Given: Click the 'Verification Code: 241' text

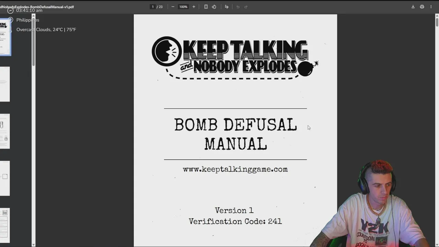Looking at the screenshot, I should [x=235, y=222].
